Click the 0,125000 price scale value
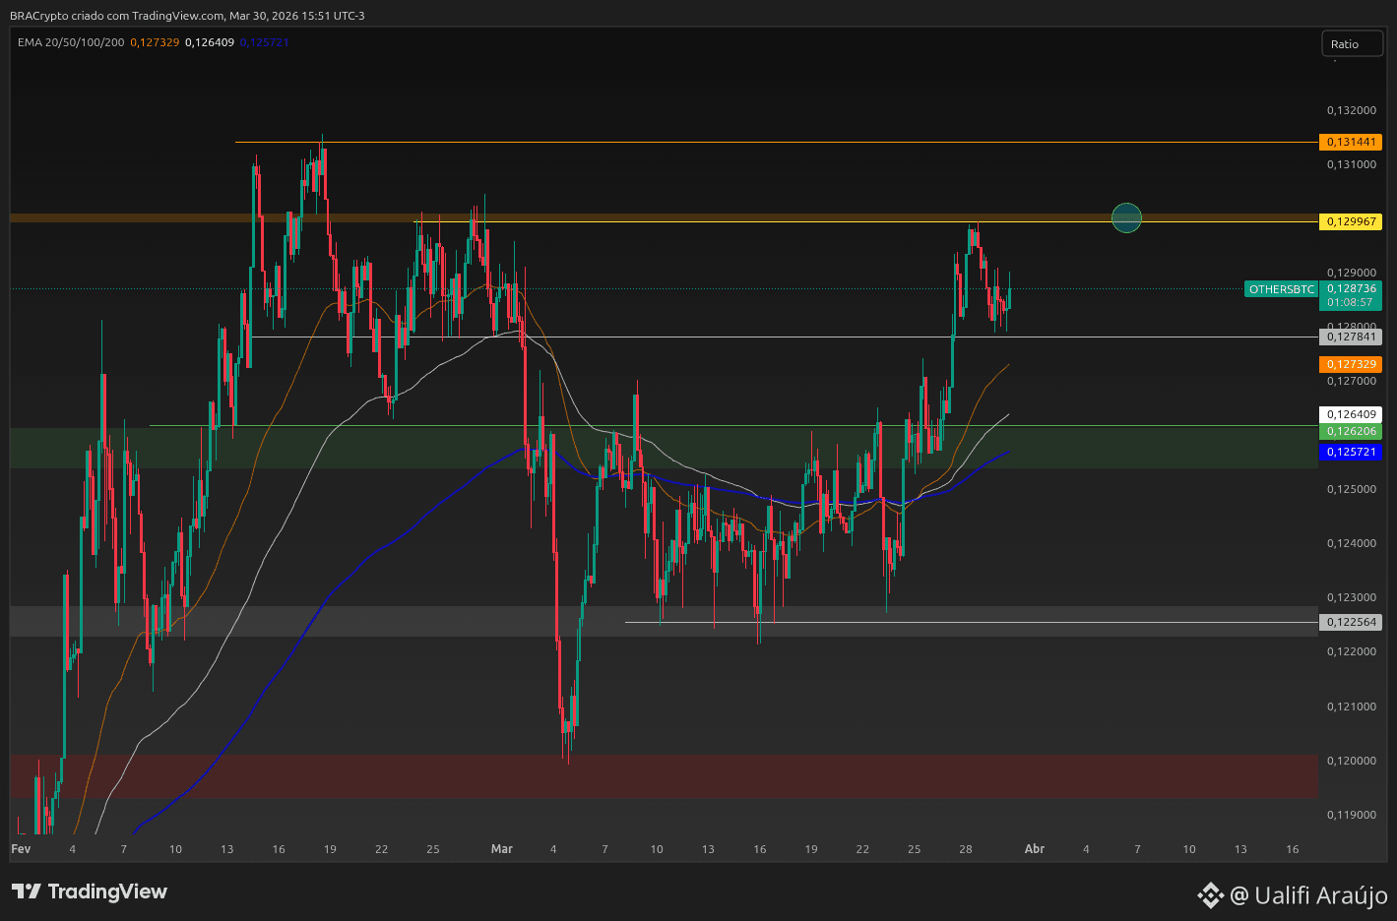1397x921 pixels. [1352, 489]
